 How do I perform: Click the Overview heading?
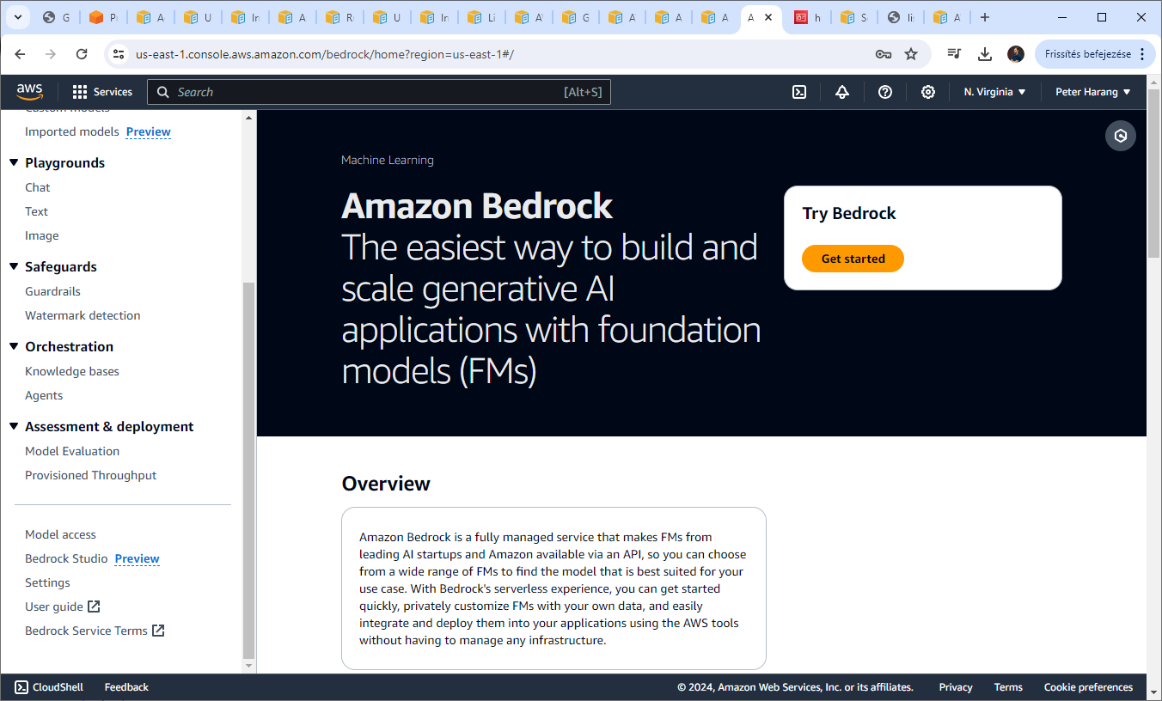click(386, 484)
